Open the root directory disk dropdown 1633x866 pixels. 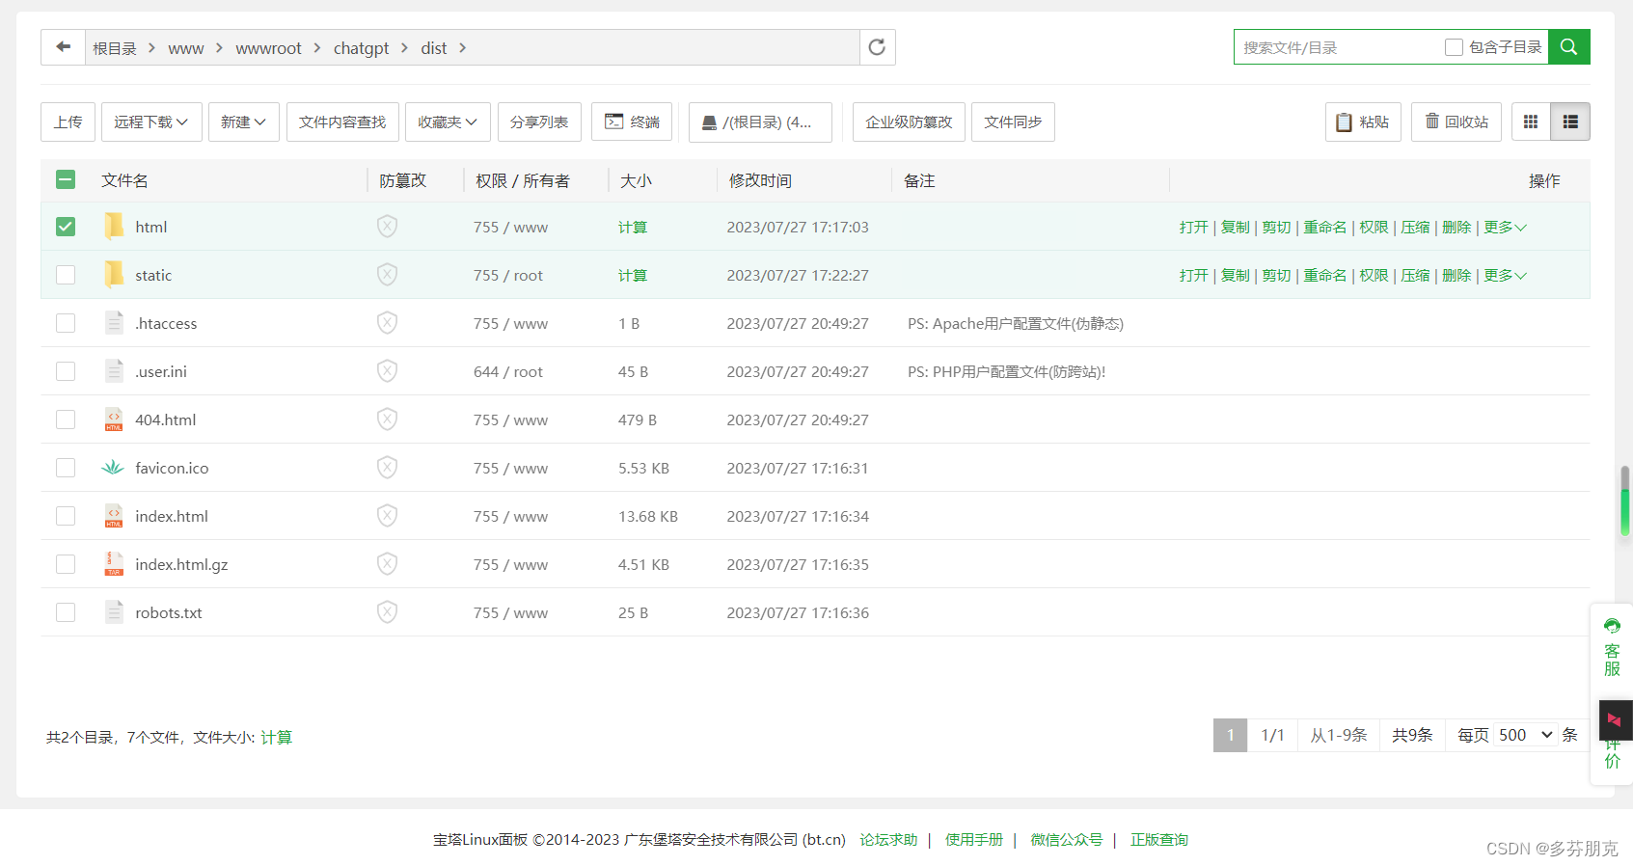760,122
